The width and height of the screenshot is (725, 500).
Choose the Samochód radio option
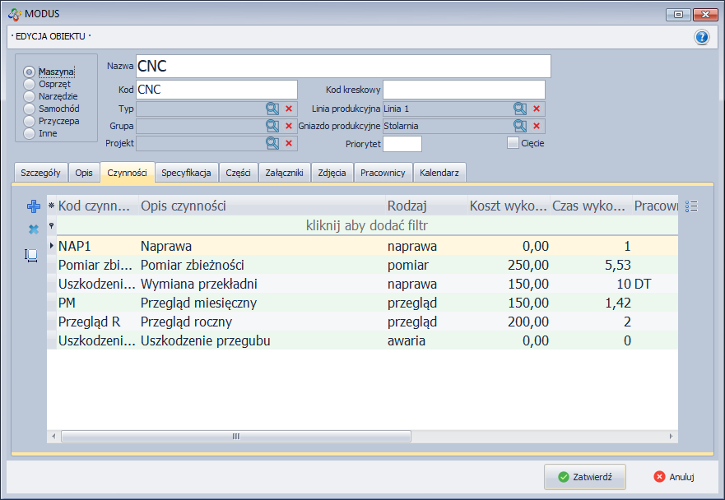click(x=30, y=109)
